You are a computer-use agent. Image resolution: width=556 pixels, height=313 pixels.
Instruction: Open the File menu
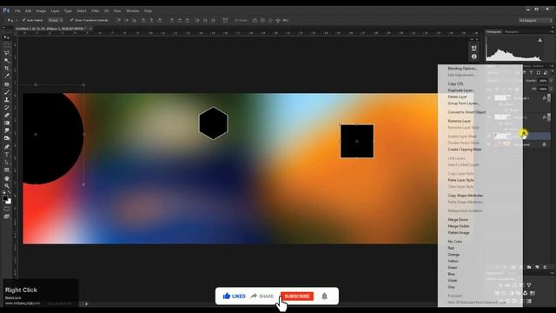click(x=17, y=11)
